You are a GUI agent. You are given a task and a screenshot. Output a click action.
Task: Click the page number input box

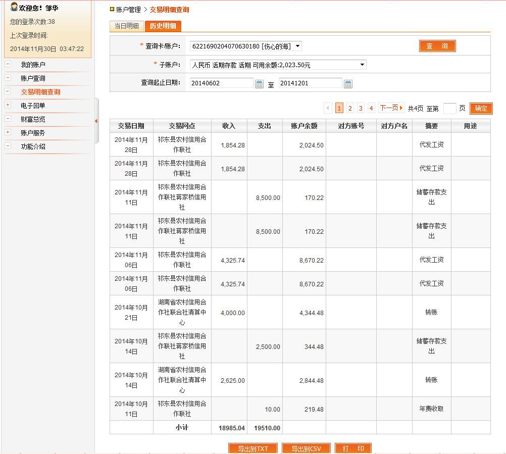point(449,108)
